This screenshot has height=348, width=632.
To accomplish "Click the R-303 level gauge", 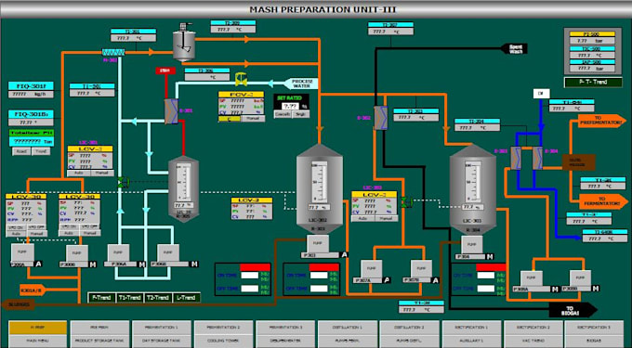I will [x=319, y=181].
